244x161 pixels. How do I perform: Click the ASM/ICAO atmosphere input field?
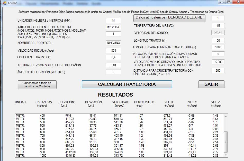coord(113,34)
